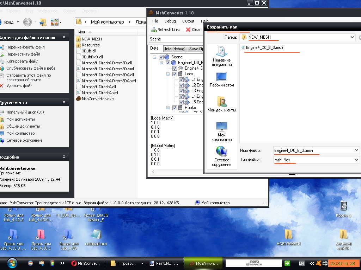Open the file type (Тип файла) dropdown
Image resolution: width=361 pixels, height=270 pixels.
point(356,160)
